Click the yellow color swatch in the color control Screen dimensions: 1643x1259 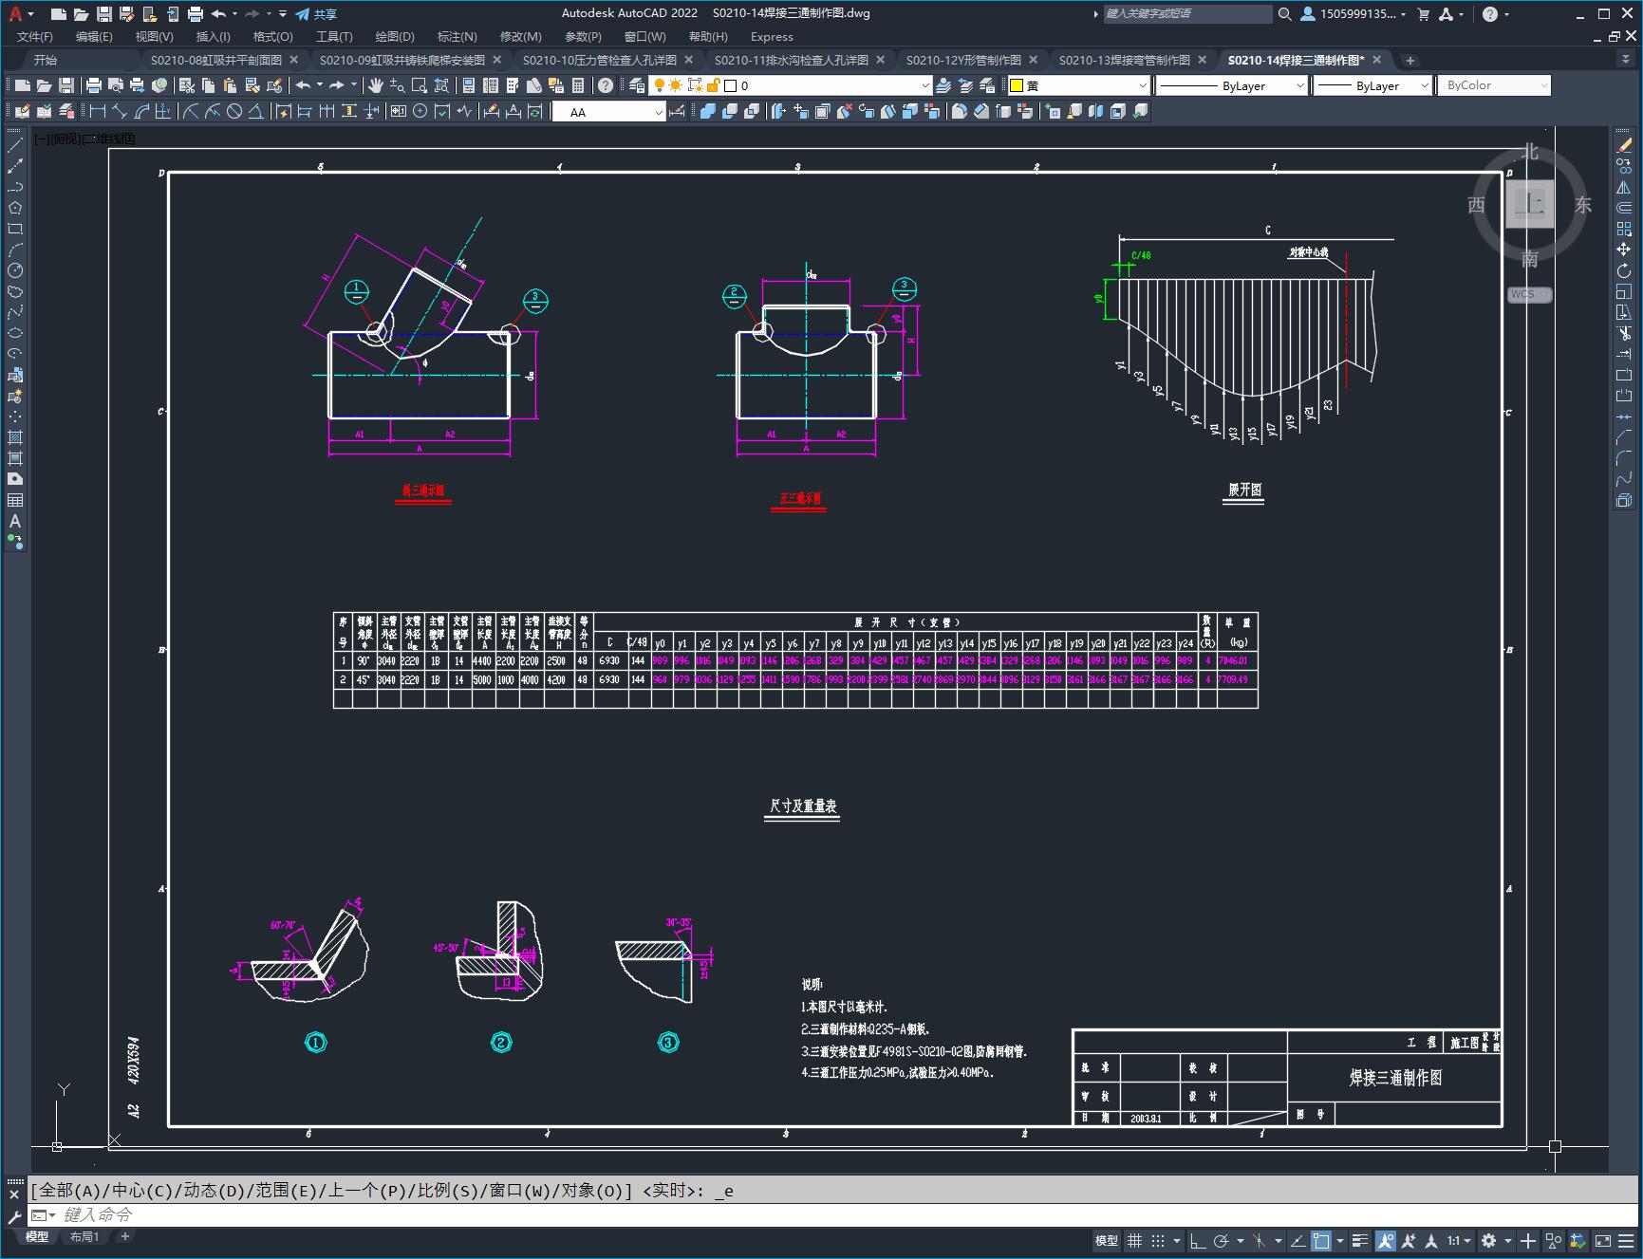coord(1016,85)
